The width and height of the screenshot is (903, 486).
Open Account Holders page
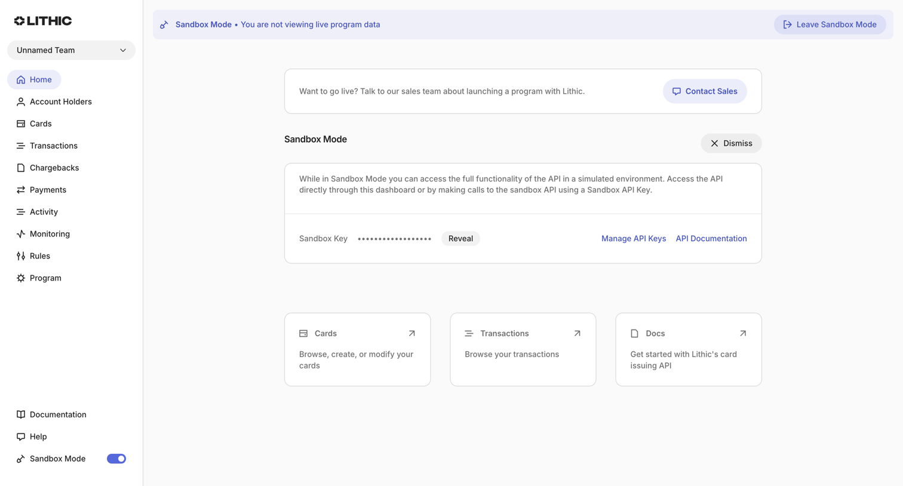54,101
